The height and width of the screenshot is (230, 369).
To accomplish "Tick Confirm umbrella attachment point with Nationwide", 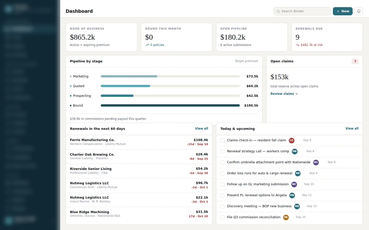I will pyautogui.click(x=222, y=163).
